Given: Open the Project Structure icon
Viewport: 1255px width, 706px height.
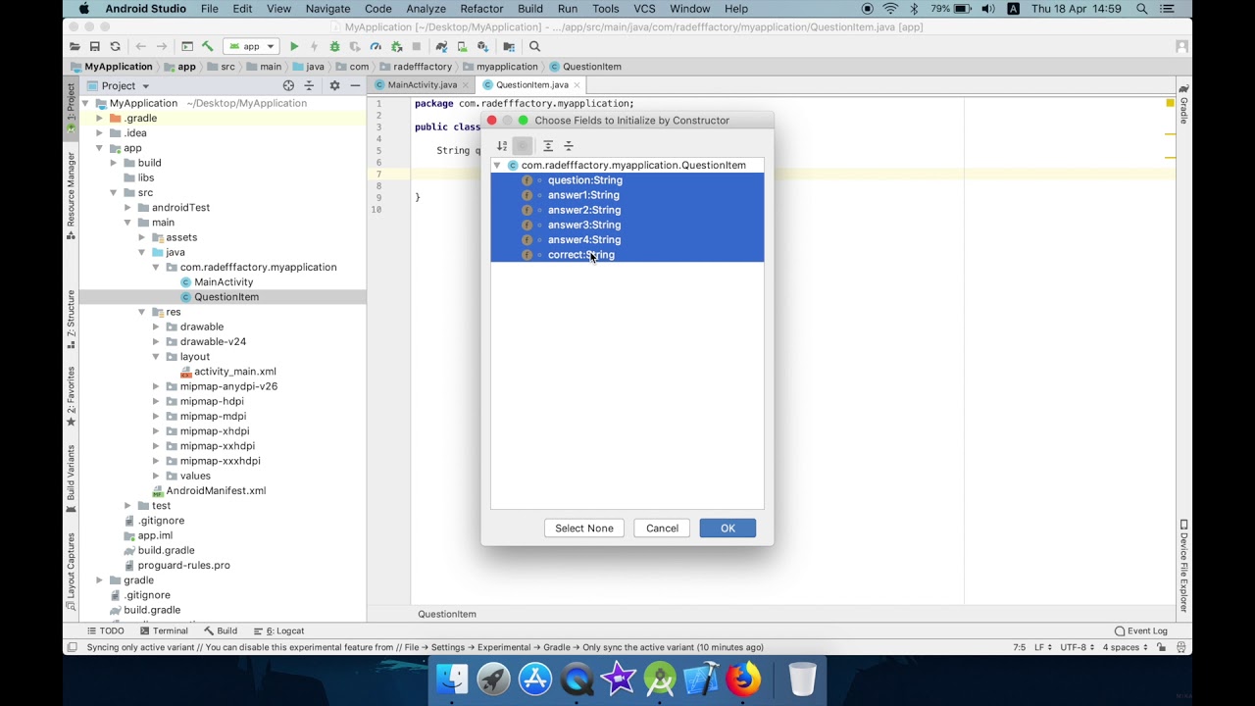Looking at the screenshot, I should click(509, 46).
